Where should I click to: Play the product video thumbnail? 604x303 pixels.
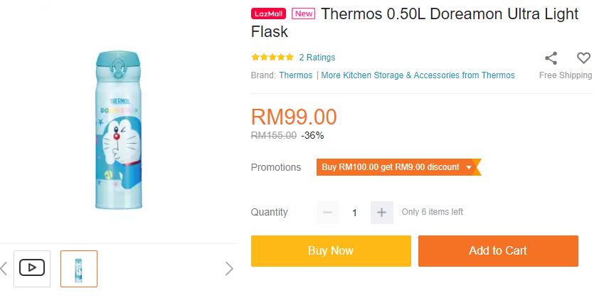click(32, 268)
